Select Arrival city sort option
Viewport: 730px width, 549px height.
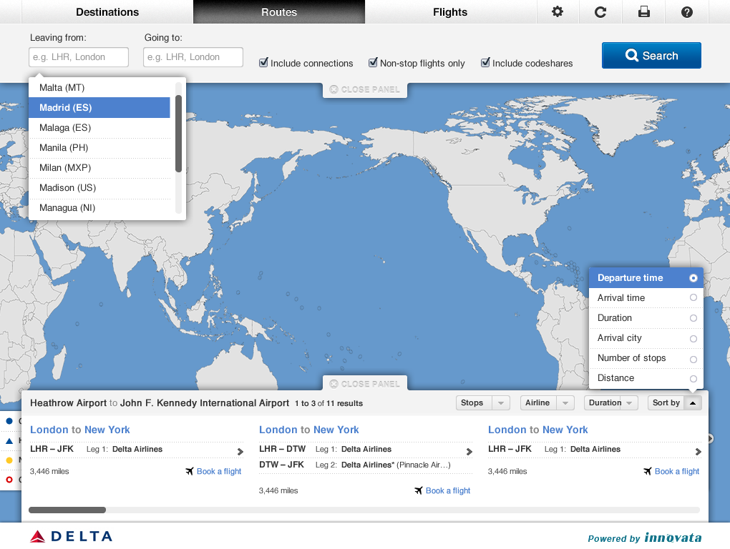pos(646,338)
